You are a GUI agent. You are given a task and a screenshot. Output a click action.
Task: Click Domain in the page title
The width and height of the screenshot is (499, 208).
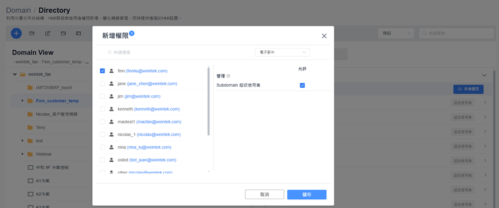(18, 10)
